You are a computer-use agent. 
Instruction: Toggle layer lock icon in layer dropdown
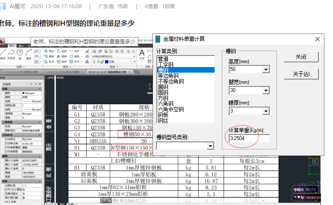pyautogui.click(x=102, y=61)
